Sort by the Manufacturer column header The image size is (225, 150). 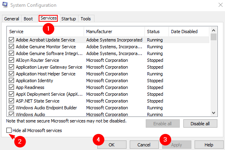coord(115,32)
